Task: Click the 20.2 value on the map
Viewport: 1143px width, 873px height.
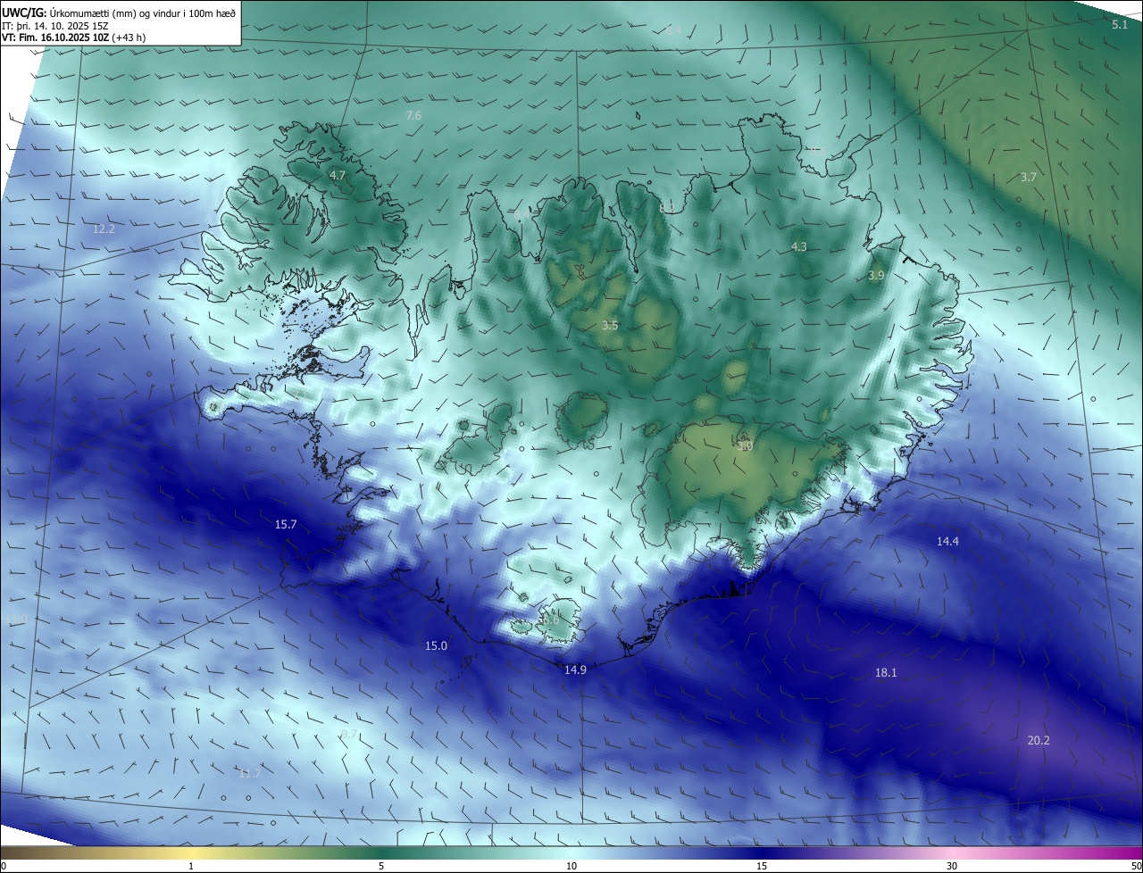Action: point(1039,740)
